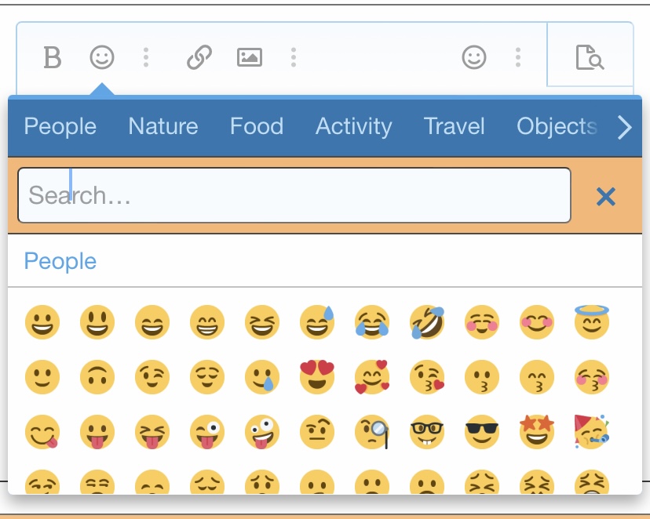Insert the sunglasses face emoji
The height and width of the screenshot is (519, 650).
coord(482,432)
